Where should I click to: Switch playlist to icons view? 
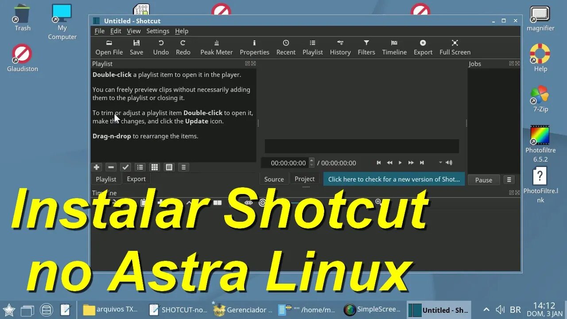(x=169, y=167)
